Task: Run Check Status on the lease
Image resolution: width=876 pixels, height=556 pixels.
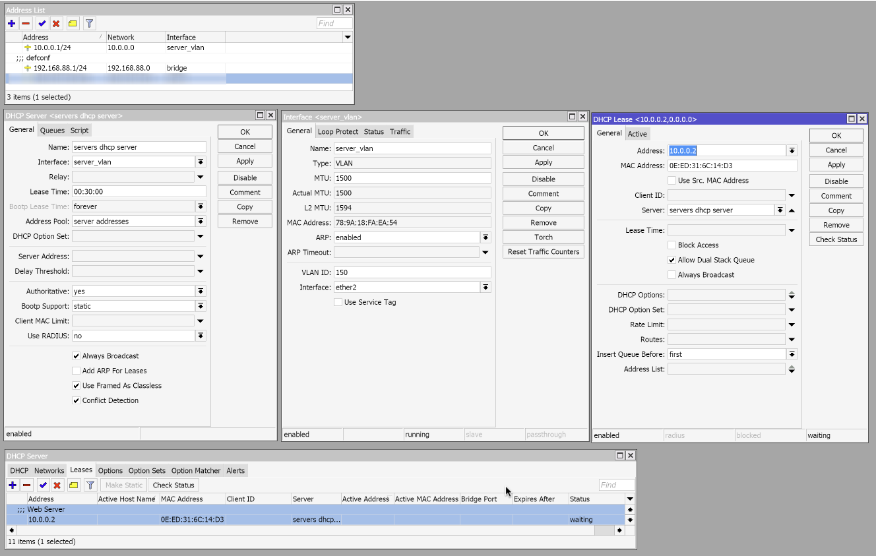Action: [x=836, y=239]
